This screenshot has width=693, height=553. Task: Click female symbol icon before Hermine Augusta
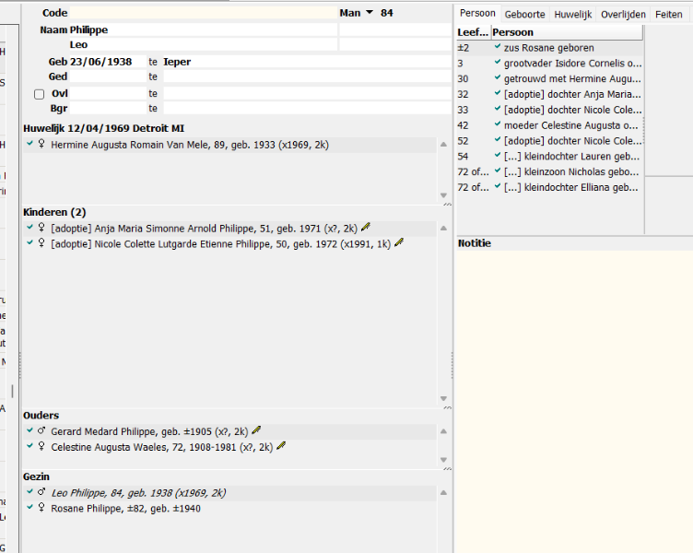(41, 145)
